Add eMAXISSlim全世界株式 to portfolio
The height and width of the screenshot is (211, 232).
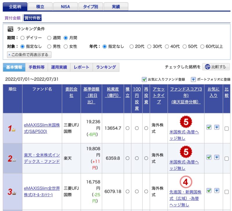pyautogui.click(x=217, y=190)
